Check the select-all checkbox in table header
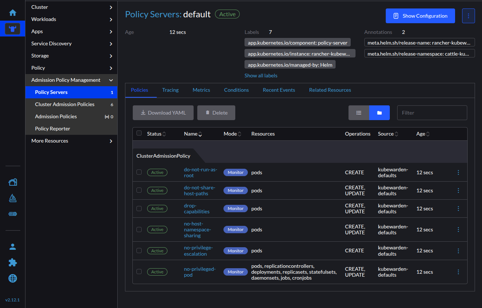This screenshot has width=482, height=308. (x=139, y=133)
